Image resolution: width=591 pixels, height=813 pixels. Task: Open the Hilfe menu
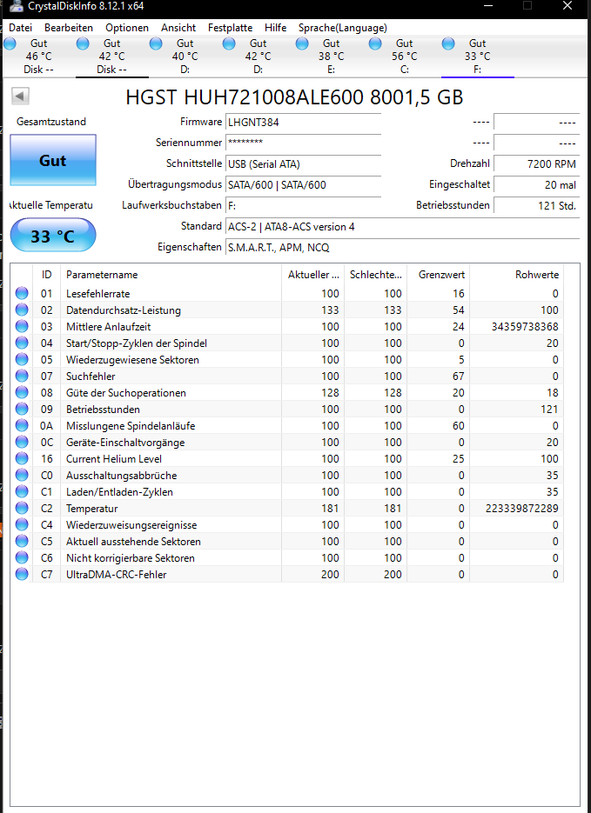[276, 28]
